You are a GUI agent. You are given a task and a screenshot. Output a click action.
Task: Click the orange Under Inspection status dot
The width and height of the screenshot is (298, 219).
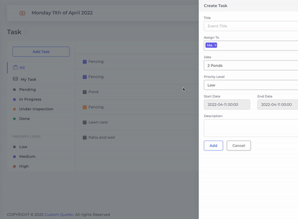click(x=14, y=109)
